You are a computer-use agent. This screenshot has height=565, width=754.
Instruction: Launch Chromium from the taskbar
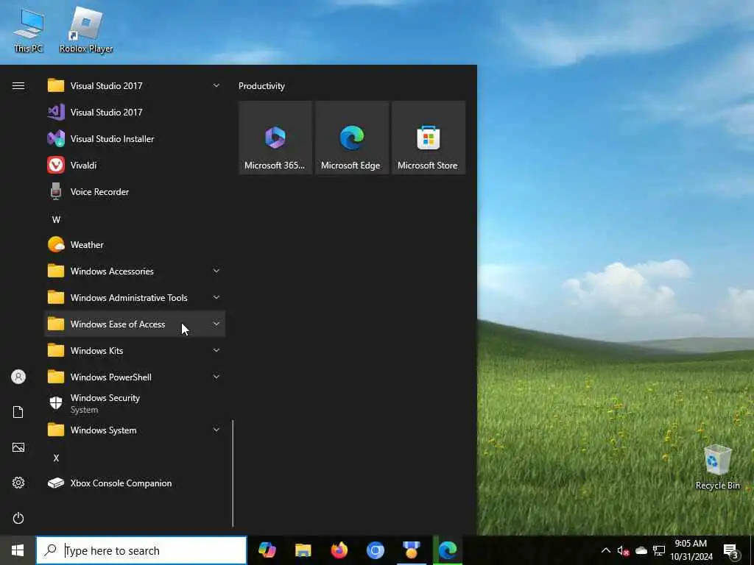pyautogui.click(x=375, y=550)
